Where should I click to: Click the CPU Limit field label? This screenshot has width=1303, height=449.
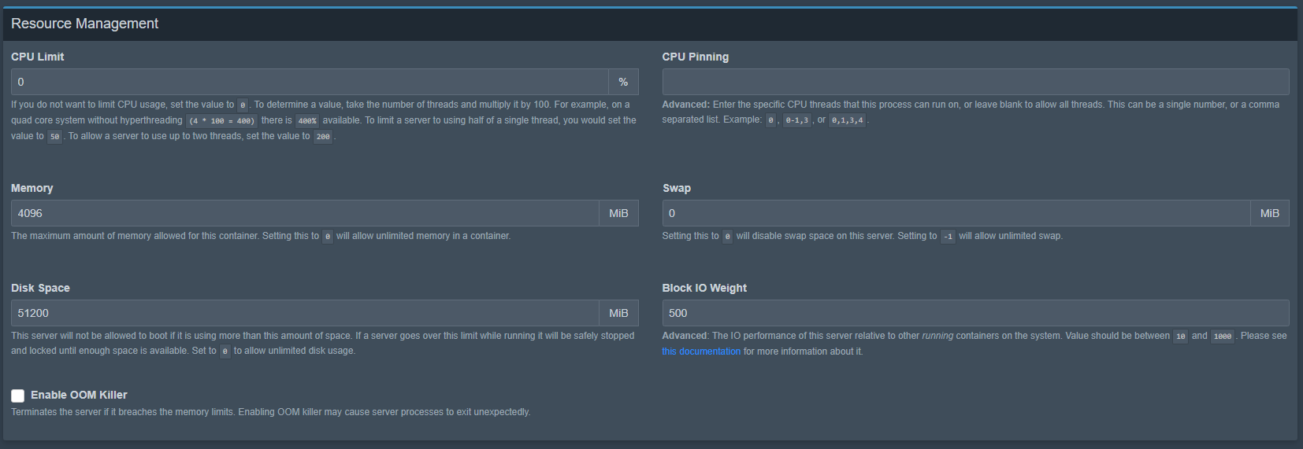[38, 57]
